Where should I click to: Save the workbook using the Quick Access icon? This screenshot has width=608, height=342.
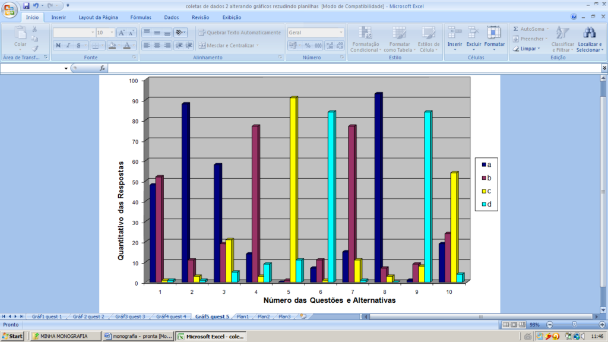(x=26, y=5)
